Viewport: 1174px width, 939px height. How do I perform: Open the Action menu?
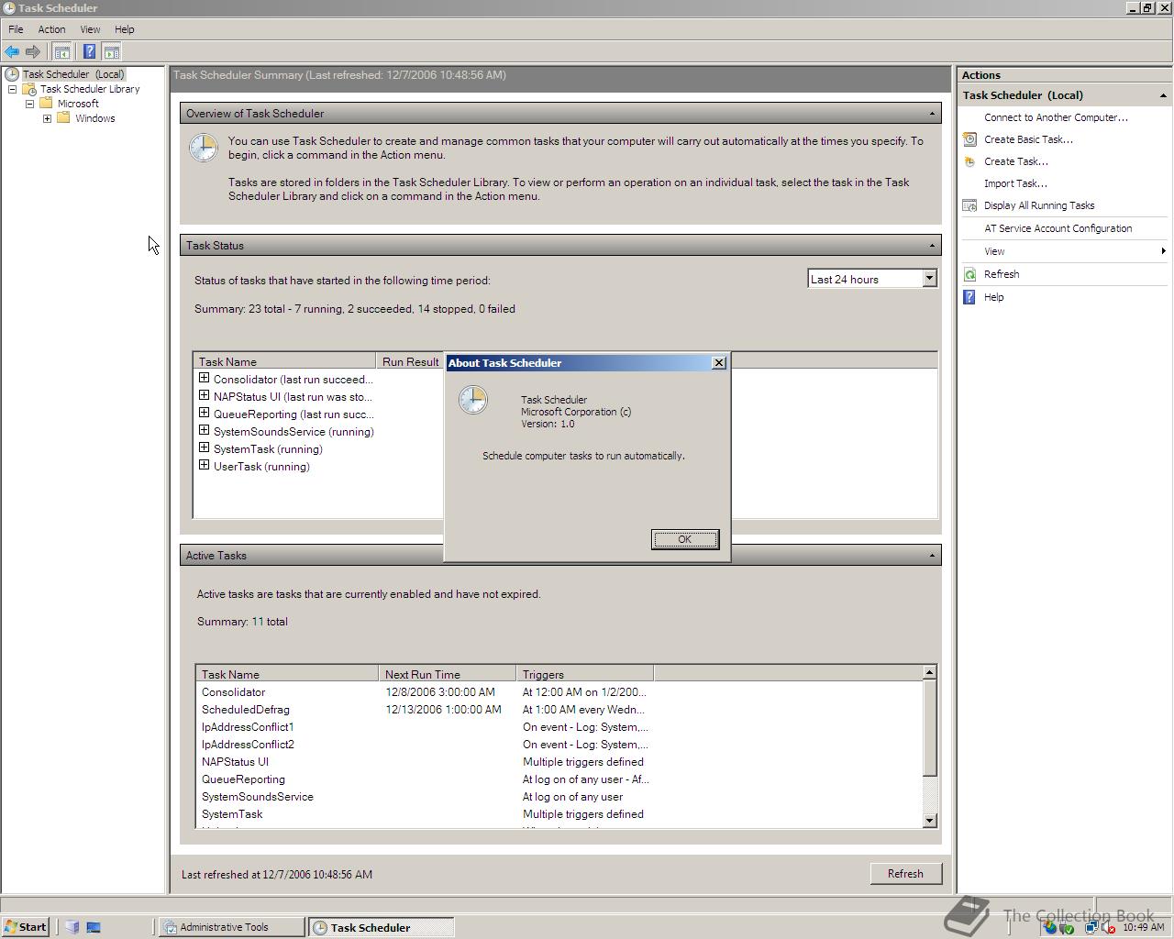tap(51, 29)
